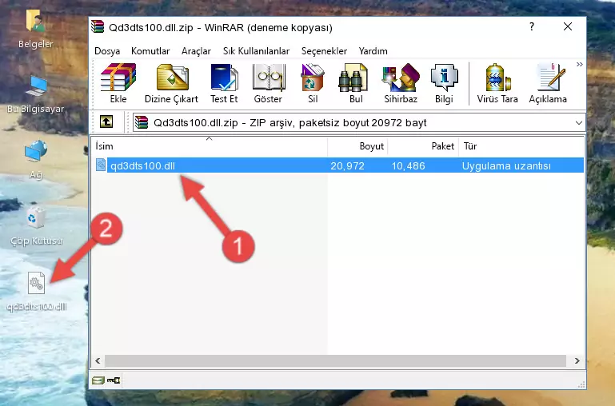Open the archive path dropdown

(578, 122)
